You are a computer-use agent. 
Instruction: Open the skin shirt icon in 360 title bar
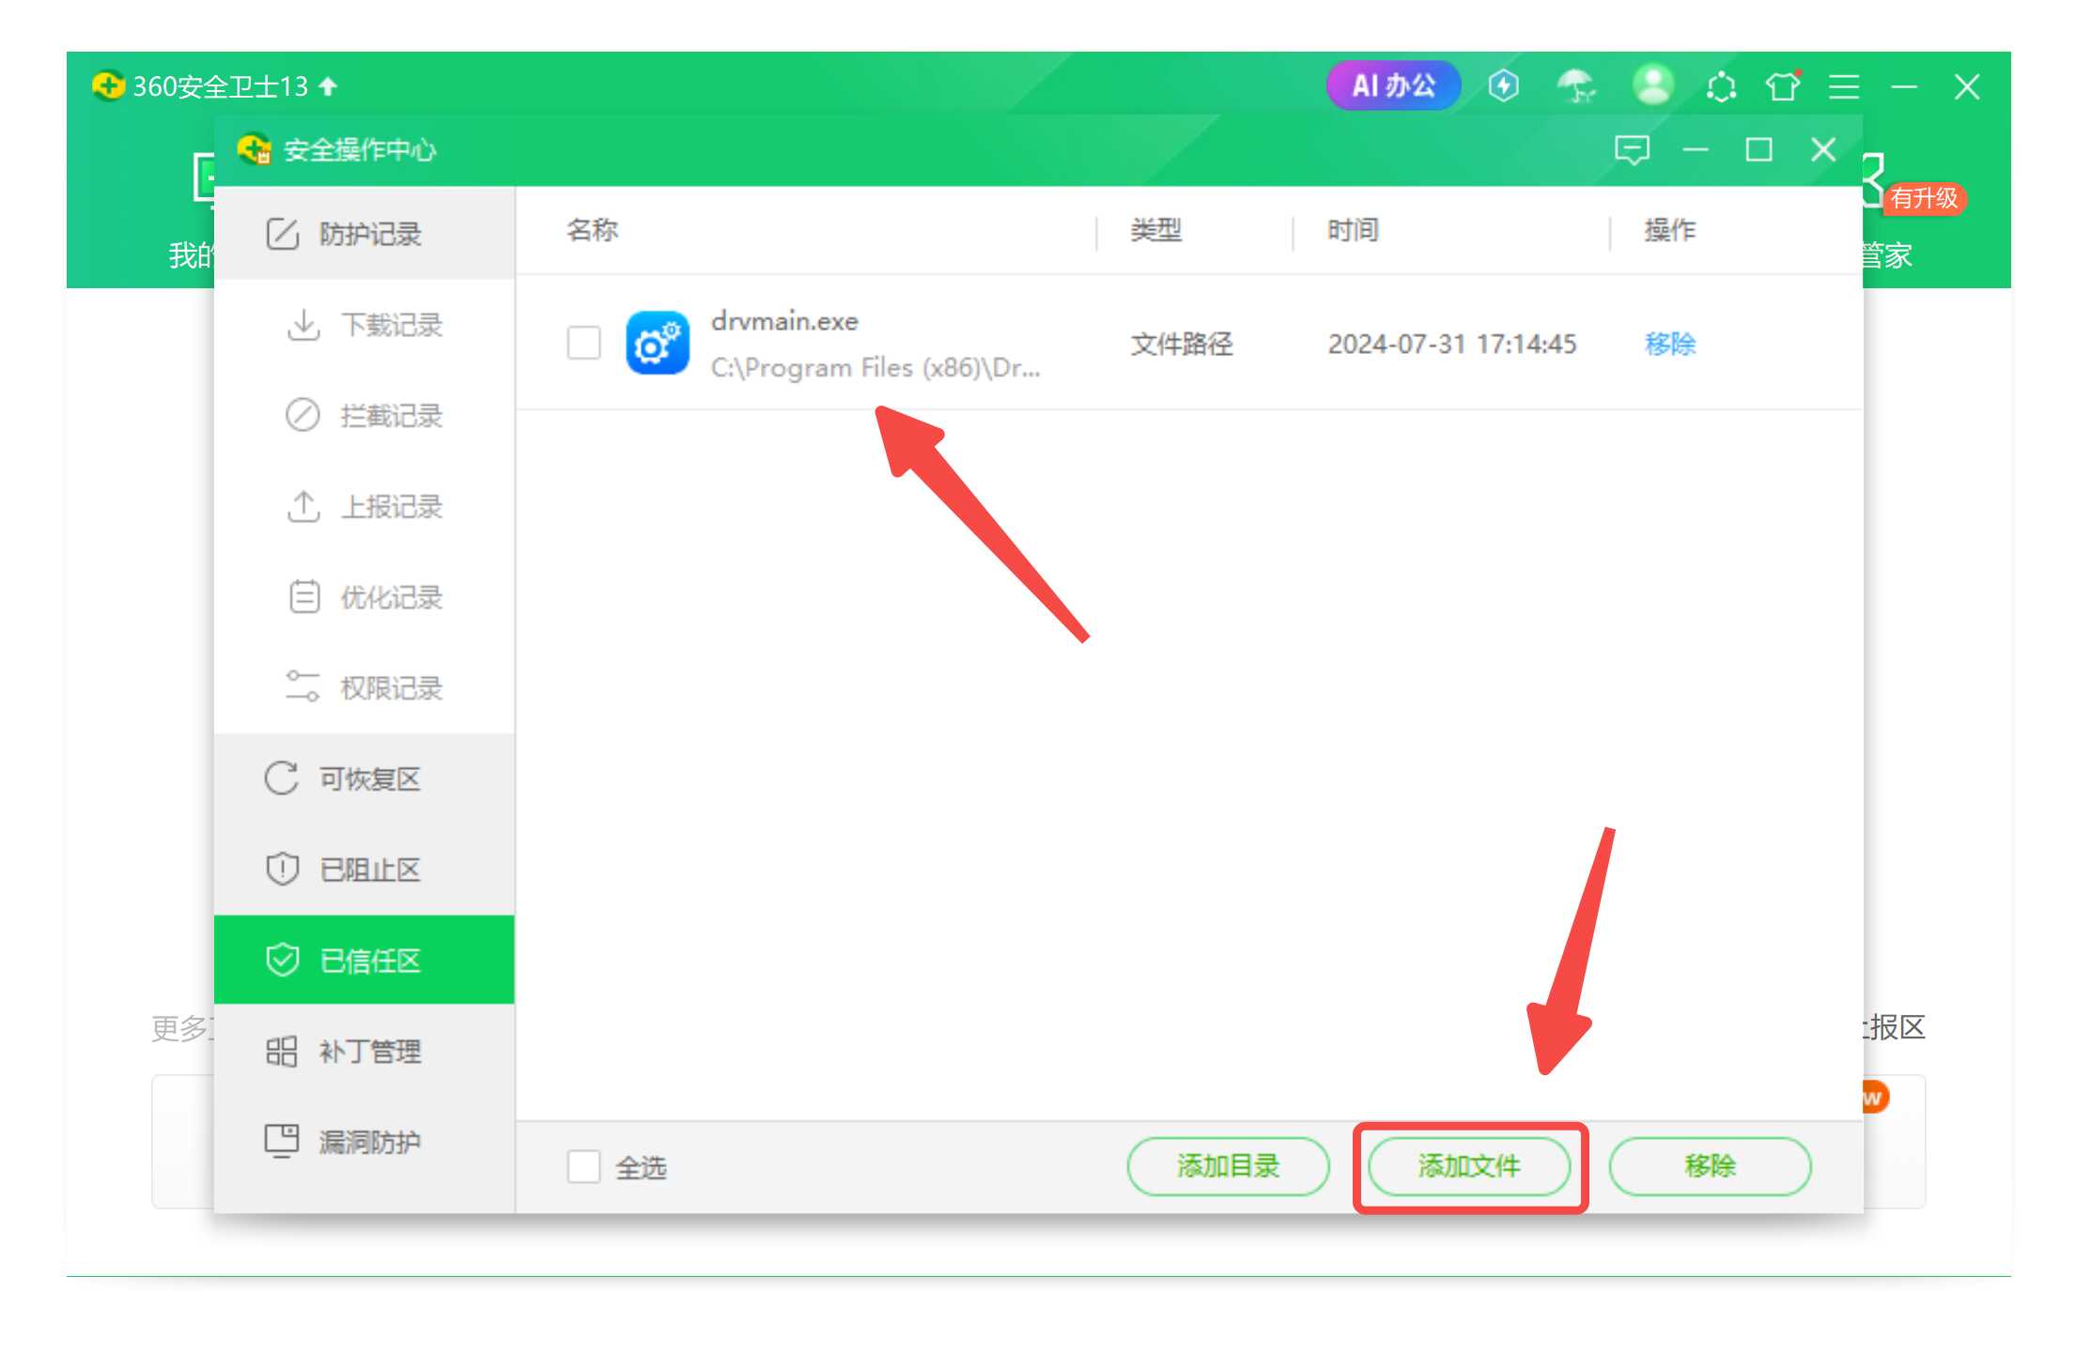coord(1782,86)
